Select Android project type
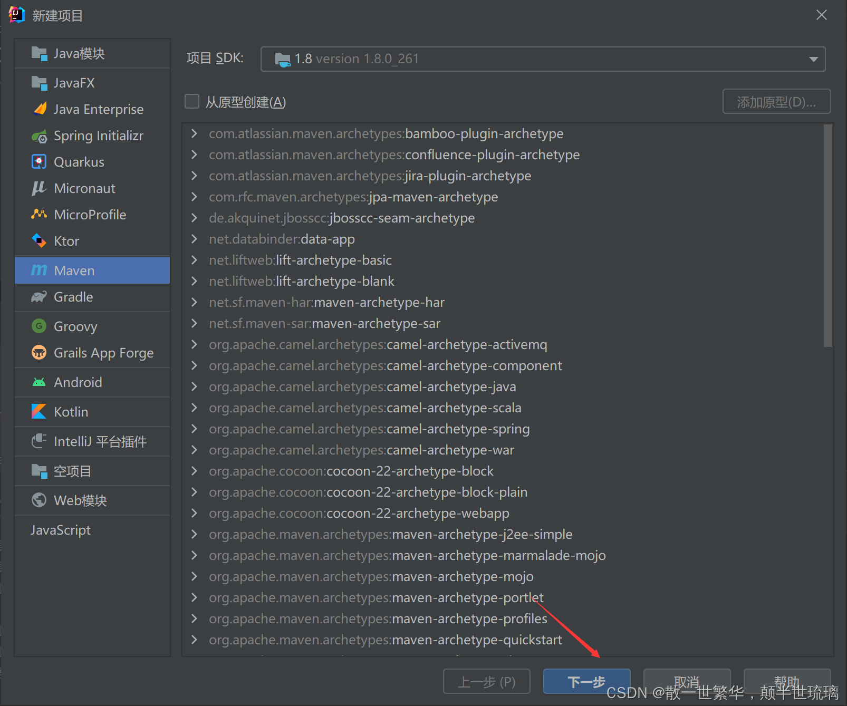 coord(92,382)
